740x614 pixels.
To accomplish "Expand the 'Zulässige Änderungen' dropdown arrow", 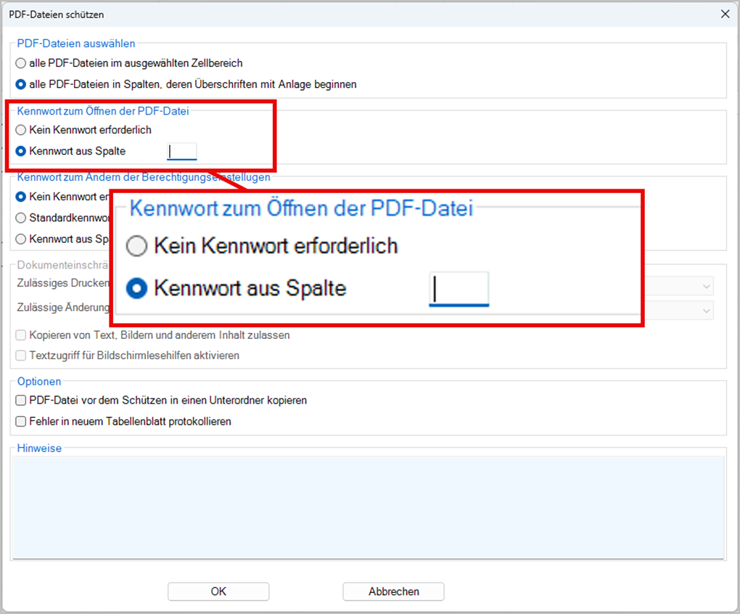I will click(x=707, y=310).
